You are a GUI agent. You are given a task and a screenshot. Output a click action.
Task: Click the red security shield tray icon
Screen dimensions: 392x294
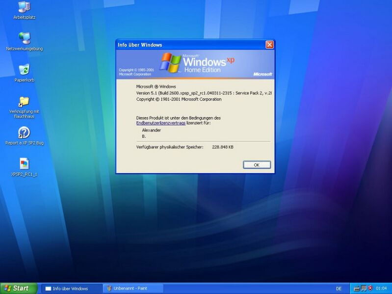click(370, 288)
